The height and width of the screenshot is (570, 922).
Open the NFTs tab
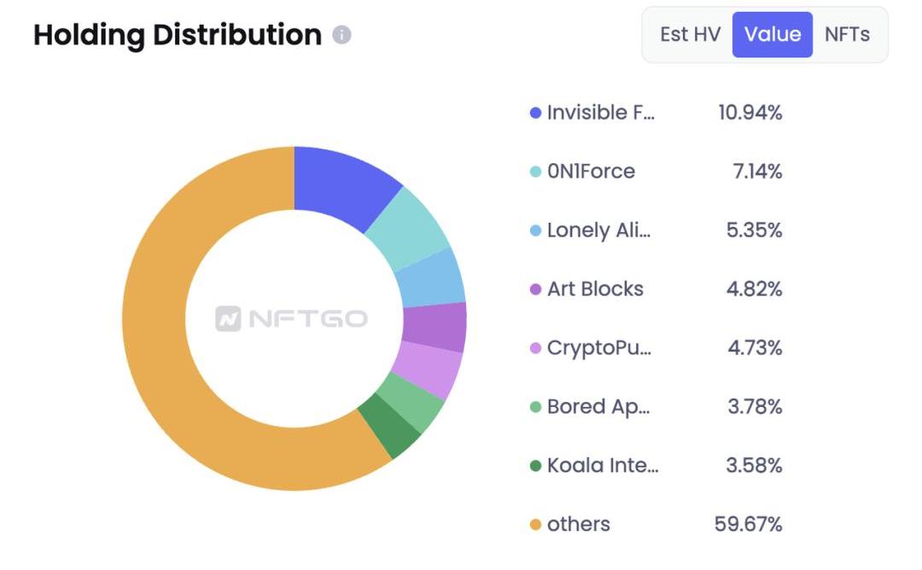click(847, 34)
